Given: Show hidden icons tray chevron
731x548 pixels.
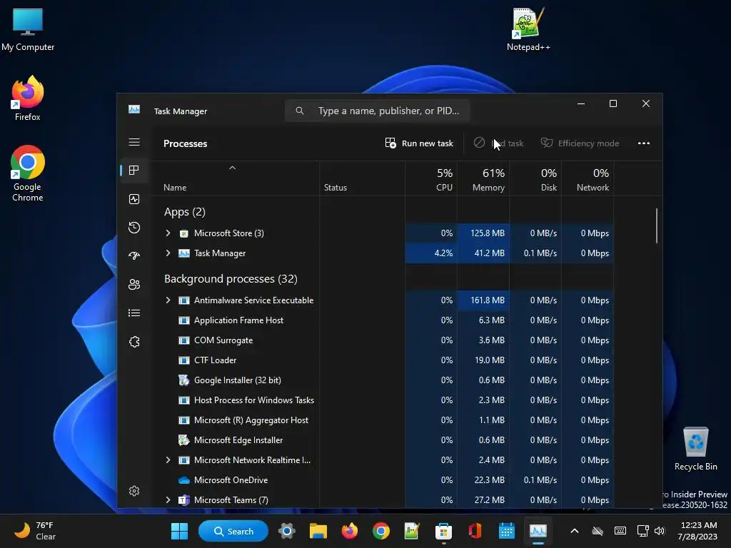Looking at the screenshot, I should [x=575, y=531].
